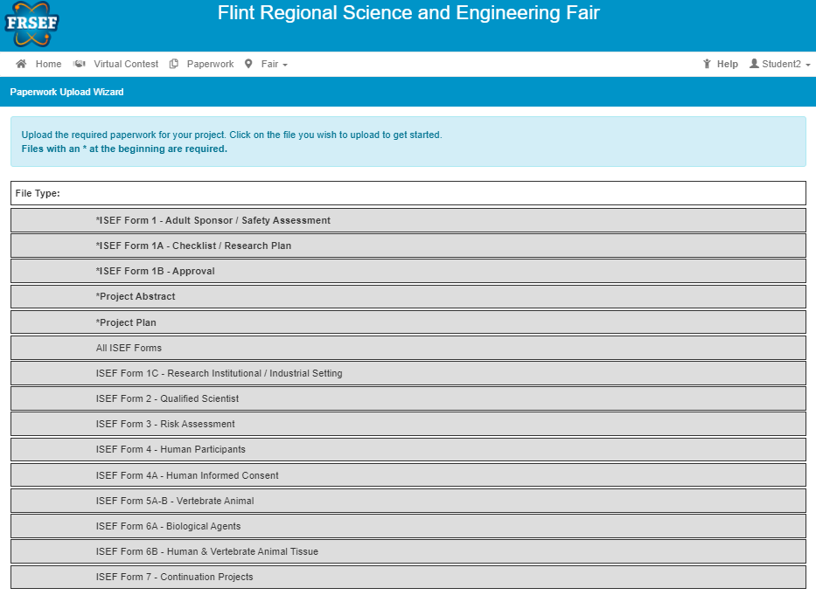Choose ISEF Form 1B Approval
Image resolution: width=816 pixels, height=609 pixels.
tap(408, 271)
